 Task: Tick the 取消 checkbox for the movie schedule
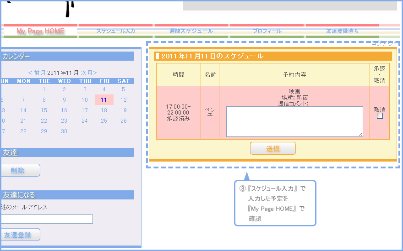pyautogui.click(x=380, y=116)
